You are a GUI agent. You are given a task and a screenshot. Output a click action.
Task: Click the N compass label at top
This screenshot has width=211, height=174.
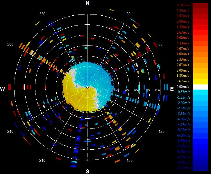[x=87, y=3]
